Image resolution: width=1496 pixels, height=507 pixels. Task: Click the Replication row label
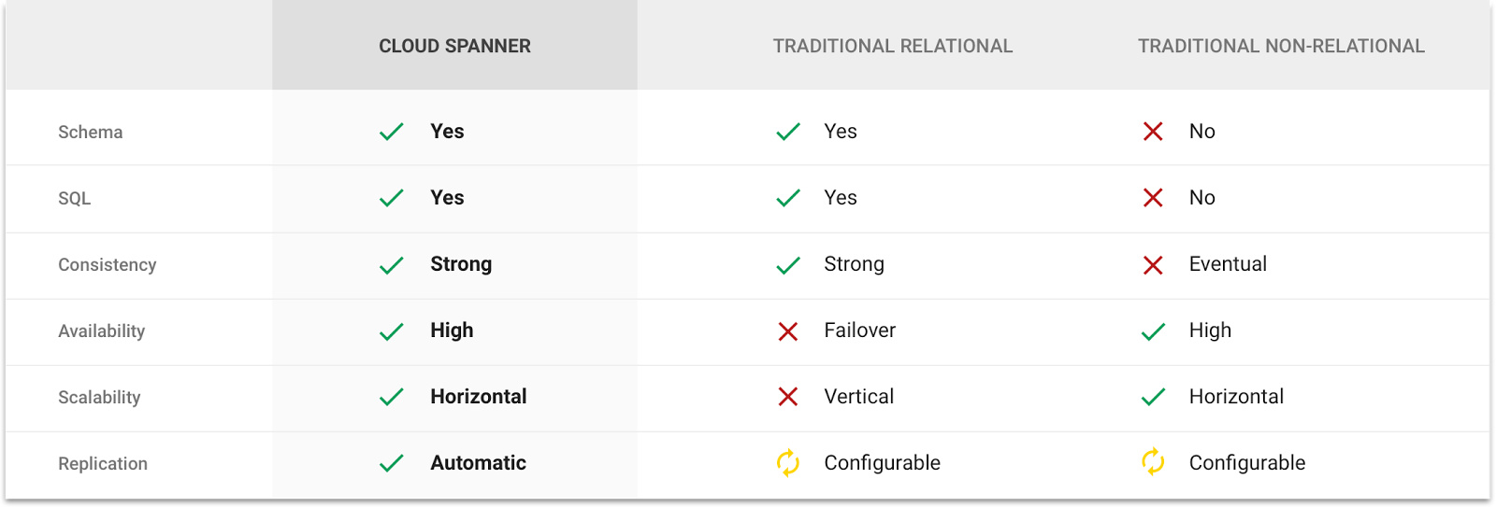103,464
